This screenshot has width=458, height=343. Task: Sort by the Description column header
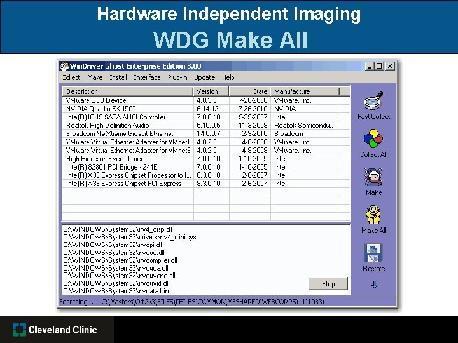click(x=128, y=91)
